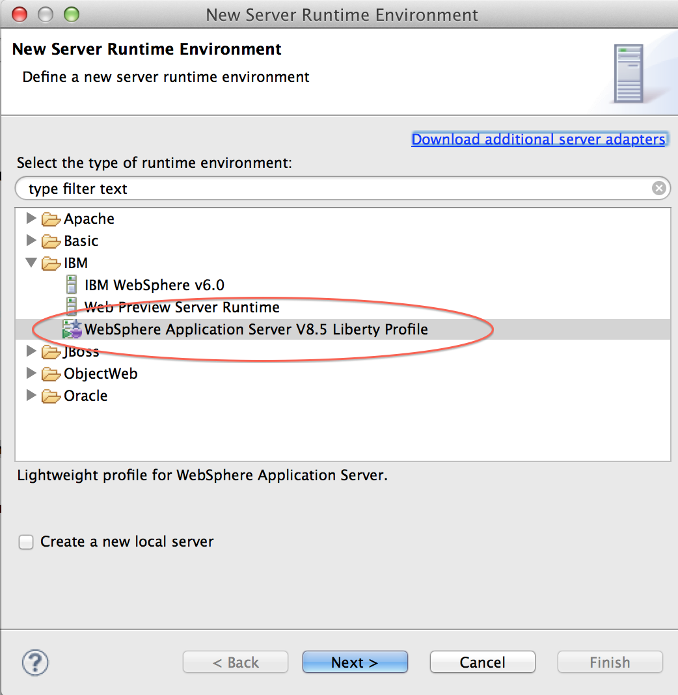Click the IBM folder icon
The image size is (678, 695).
coord(51,264)
